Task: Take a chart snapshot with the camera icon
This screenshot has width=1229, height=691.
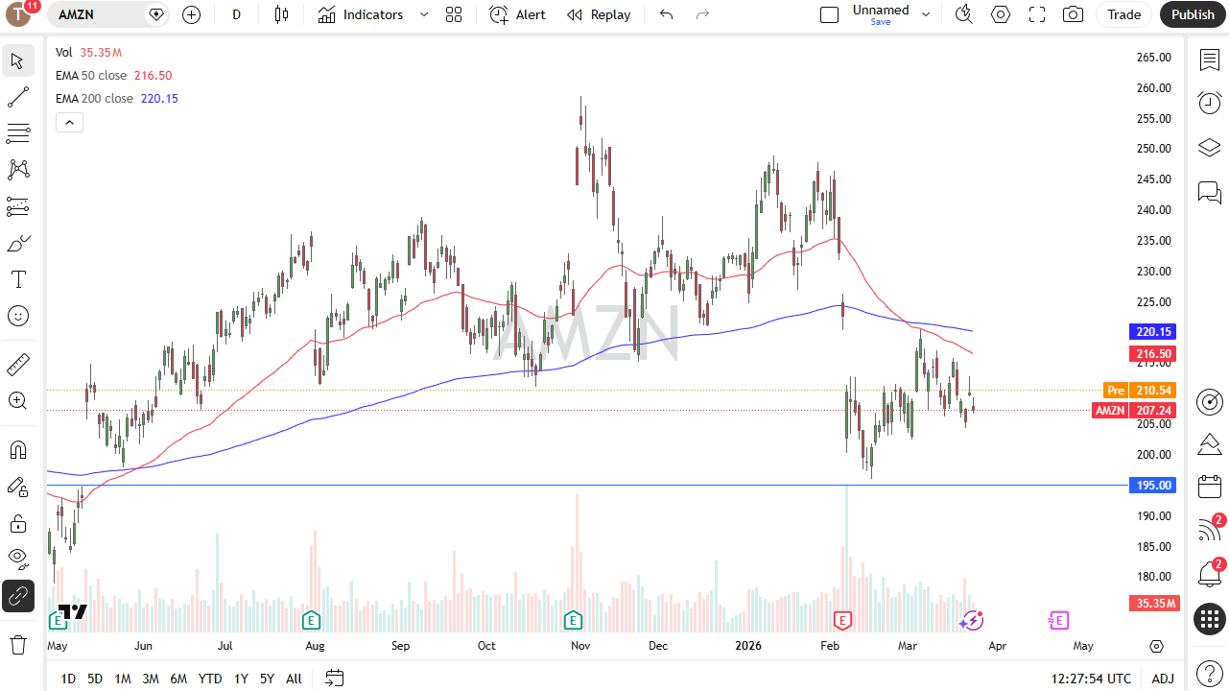Action: 1074,14
